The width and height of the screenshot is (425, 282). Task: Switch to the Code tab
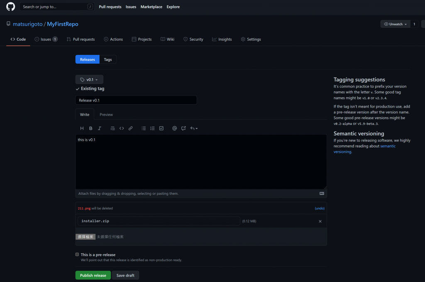(x=18, y=39)
